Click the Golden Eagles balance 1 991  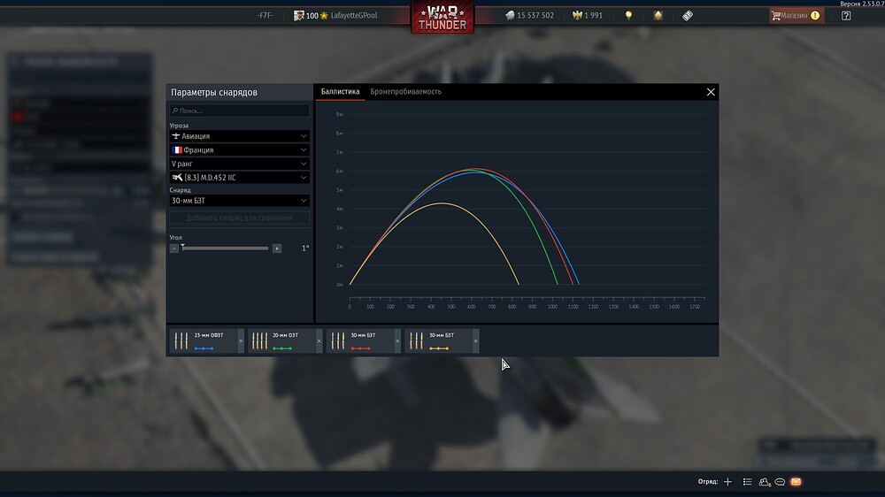(x=587, y=16)
